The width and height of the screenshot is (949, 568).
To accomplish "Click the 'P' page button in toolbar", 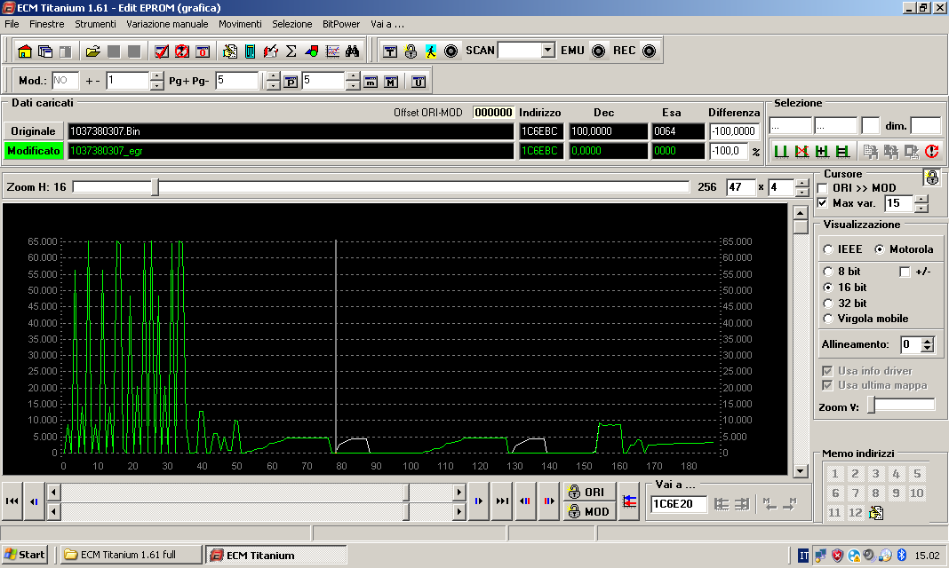I will 291,82.
